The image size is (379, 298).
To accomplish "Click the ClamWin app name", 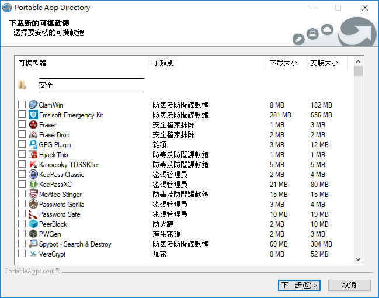I will (51, 105).
